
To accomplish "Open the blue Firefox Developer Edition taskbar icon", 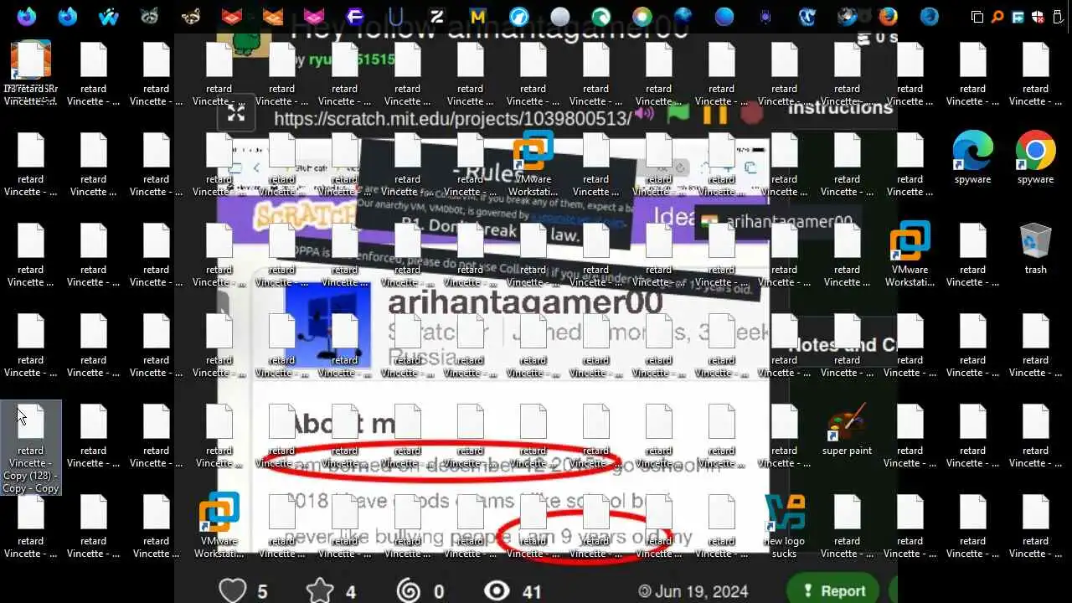I will tap(67, 16).
